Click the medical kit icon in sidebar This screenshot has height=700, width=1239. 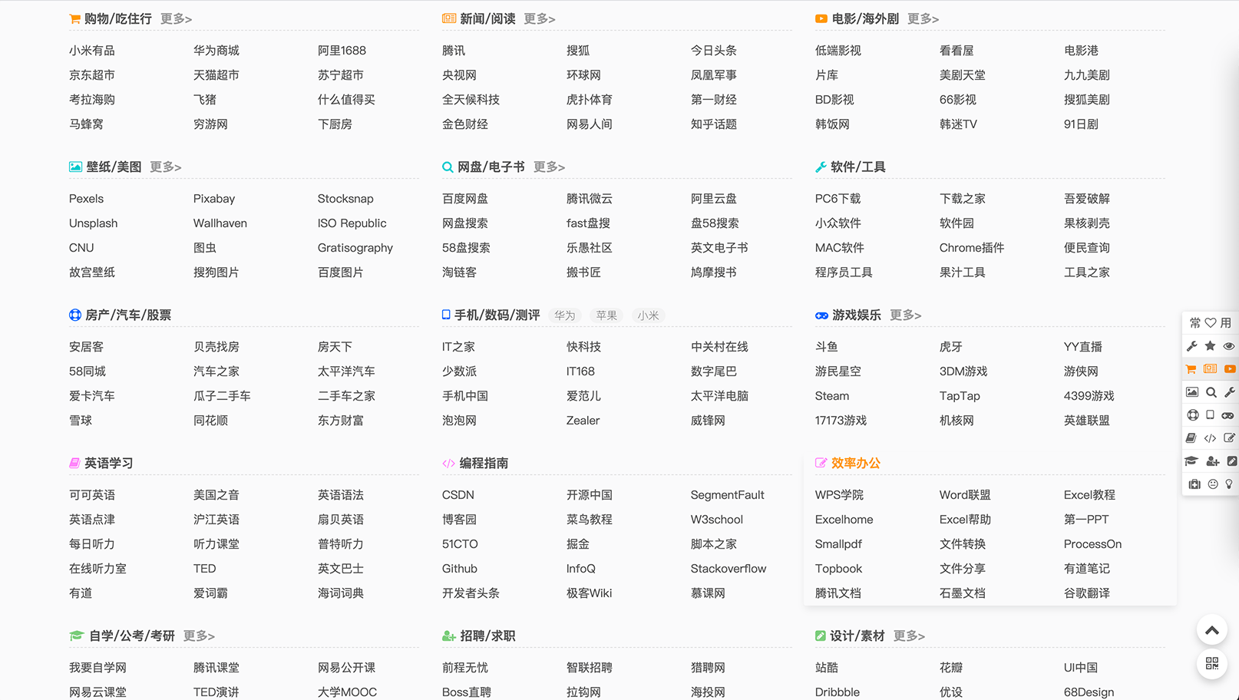1194,484
